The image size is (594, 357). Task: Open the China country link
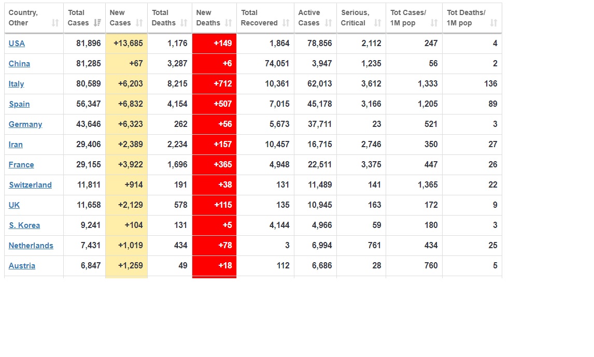(x=19, y=64)
